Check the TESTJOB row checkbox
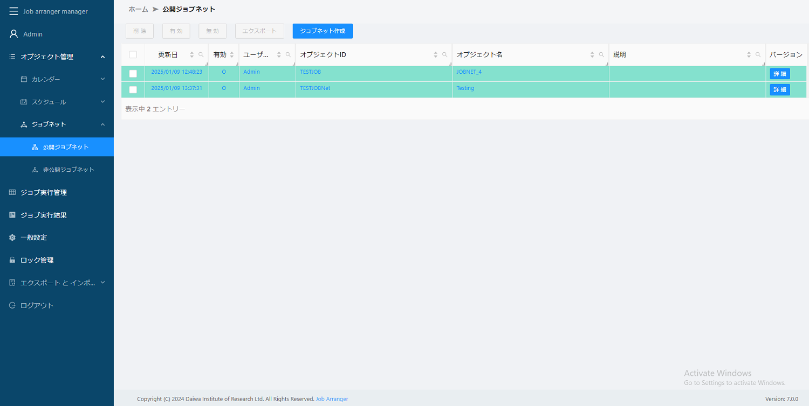Screen dimensions: 809x406 click(133, 73)
